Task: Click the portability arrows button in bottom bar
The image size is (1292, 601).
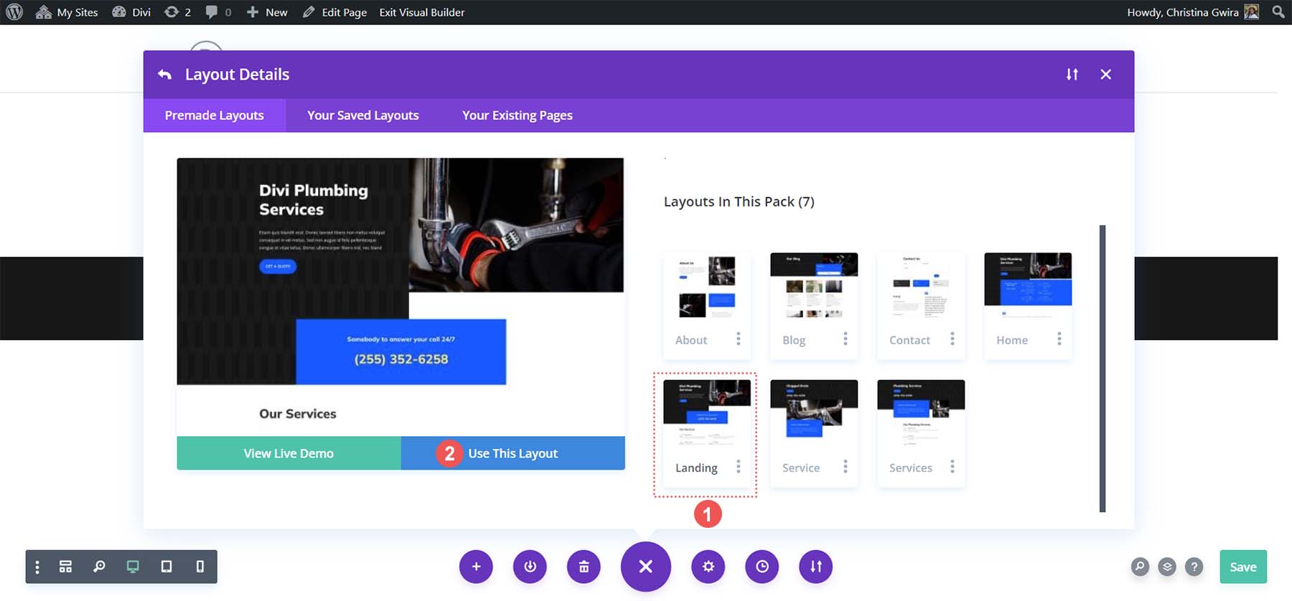Action: tap(816, 567)
